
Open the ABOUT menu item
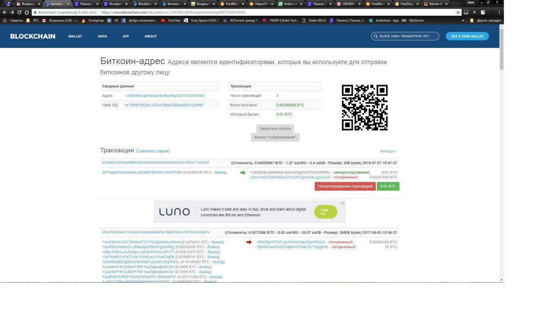[151, 36]
